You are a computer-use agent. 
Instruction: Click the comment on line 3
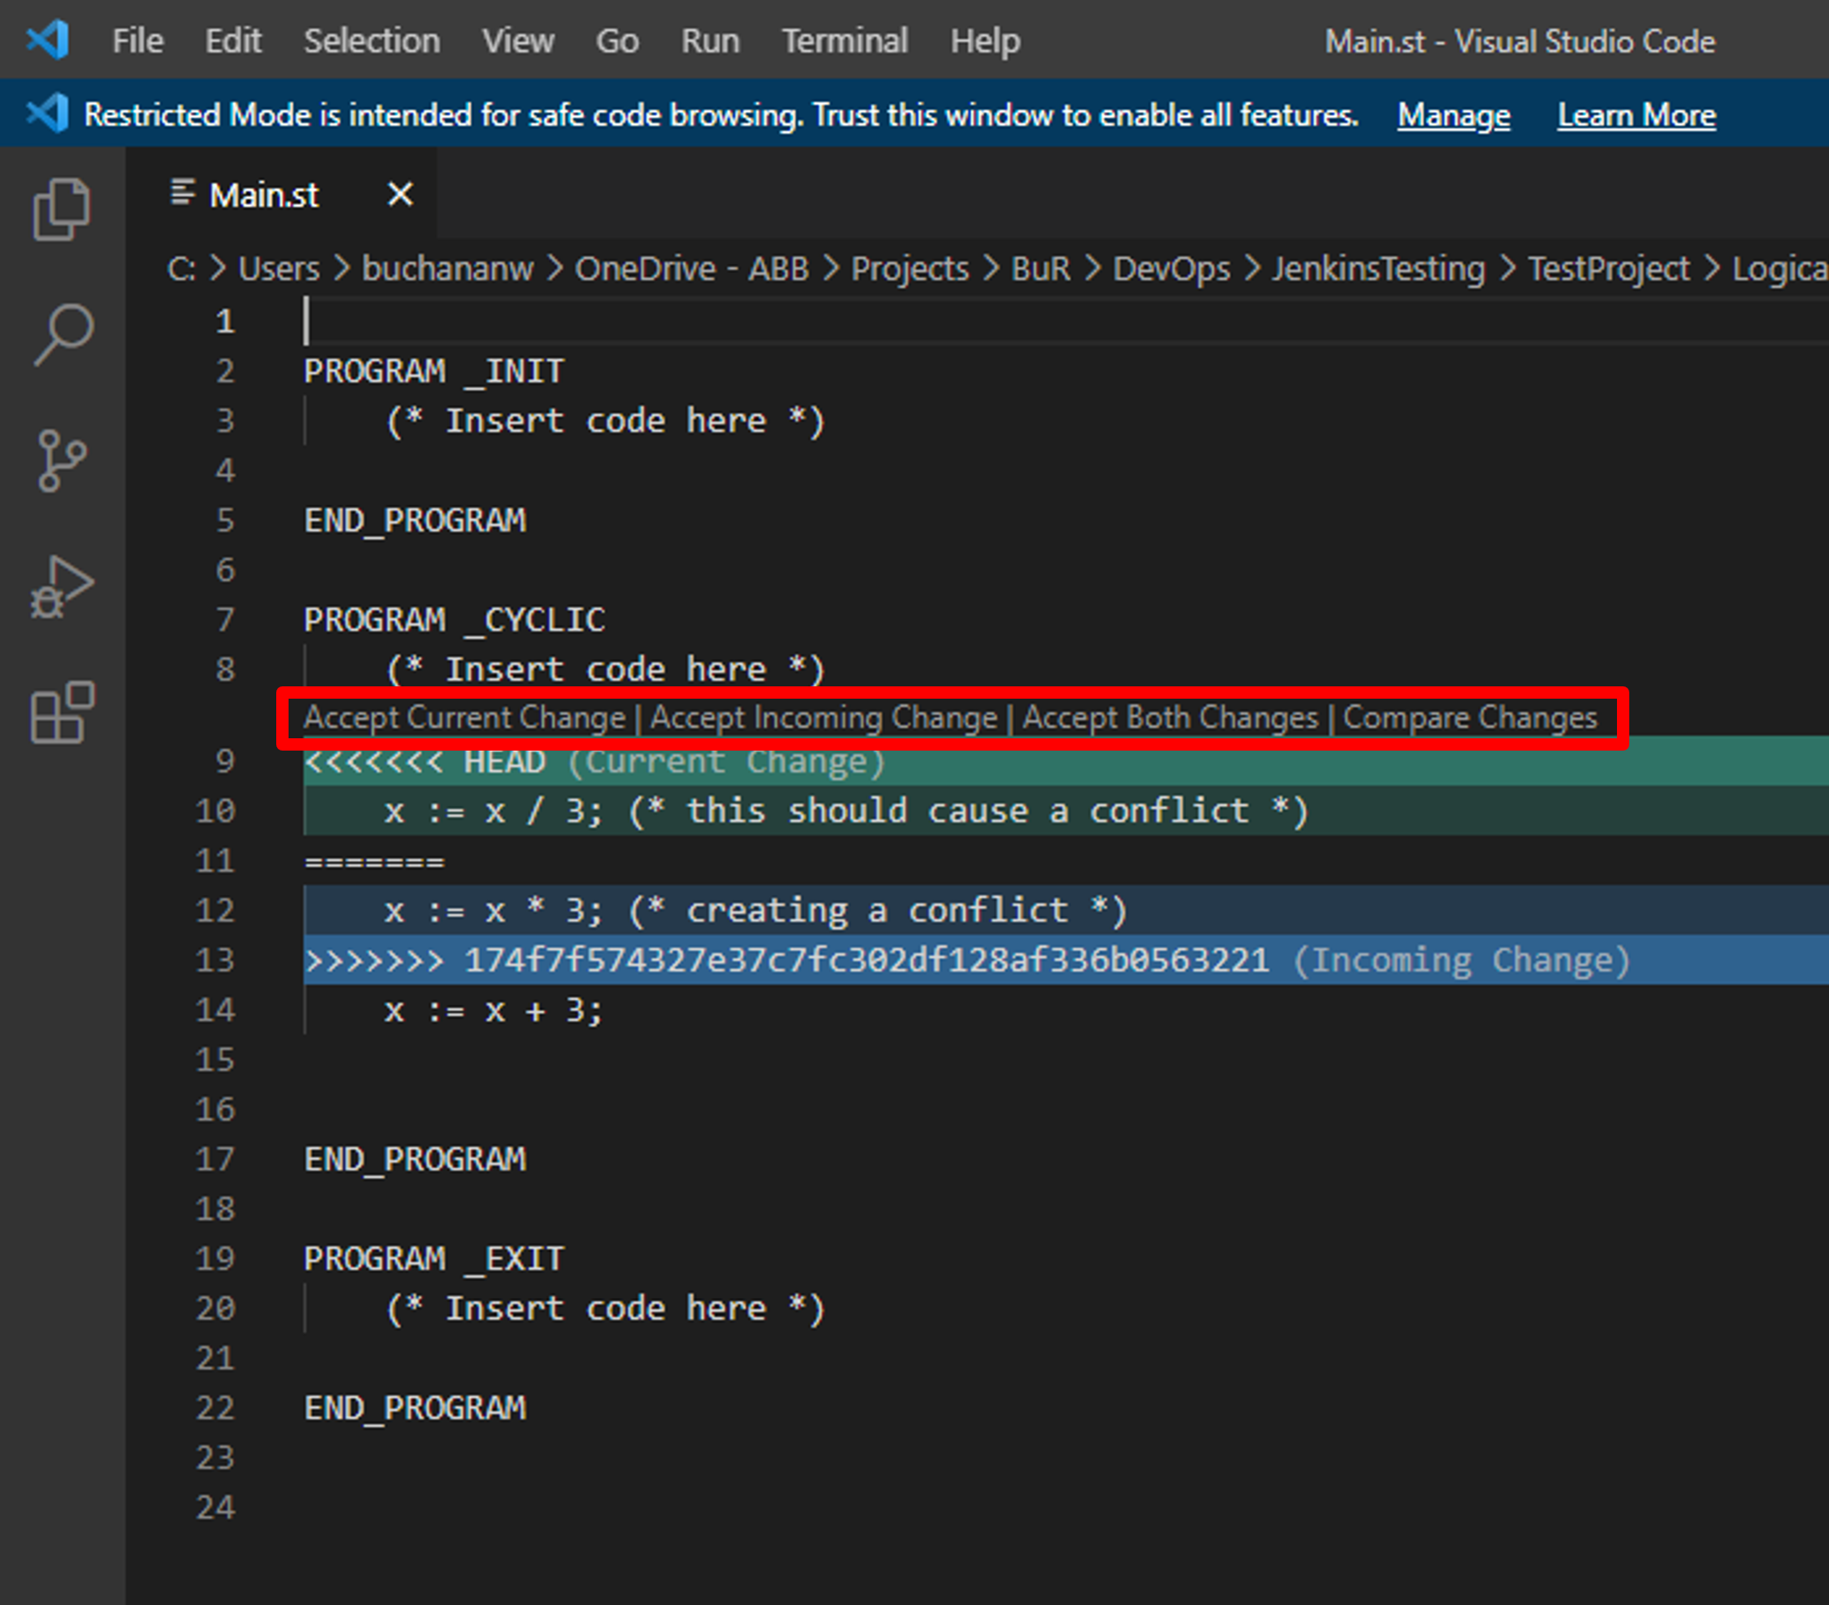click(605, 421)
